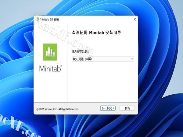
Task: Click the 取消 cancel button
Action: tap(127, 108)
